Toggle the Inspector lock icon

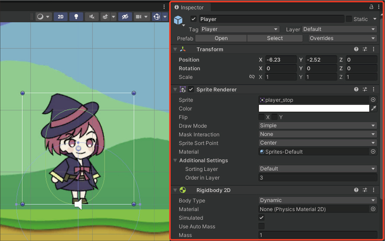pyautogui.click(x=371, y=7)
